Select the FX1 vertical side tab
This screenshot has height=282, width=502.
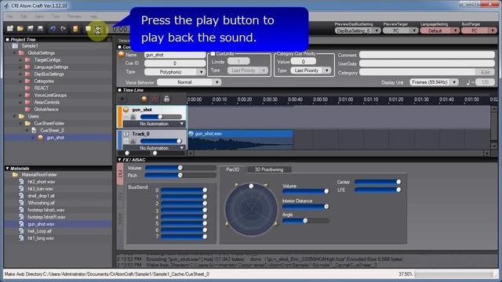(120, 174)
